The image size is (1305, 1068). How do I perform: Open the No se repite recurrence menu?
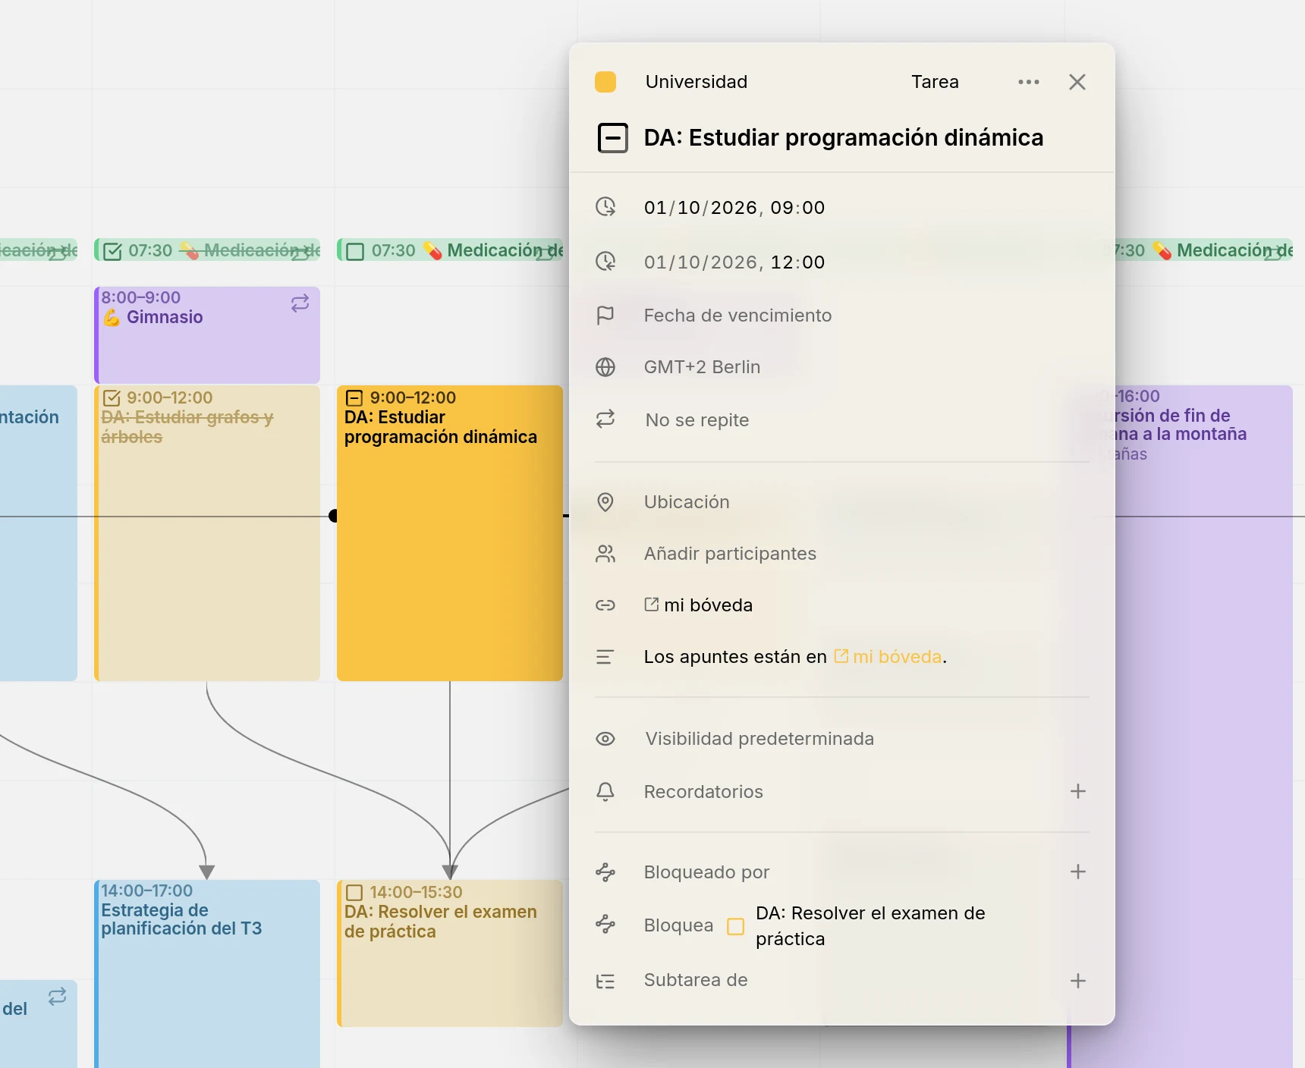click(697, 420)
